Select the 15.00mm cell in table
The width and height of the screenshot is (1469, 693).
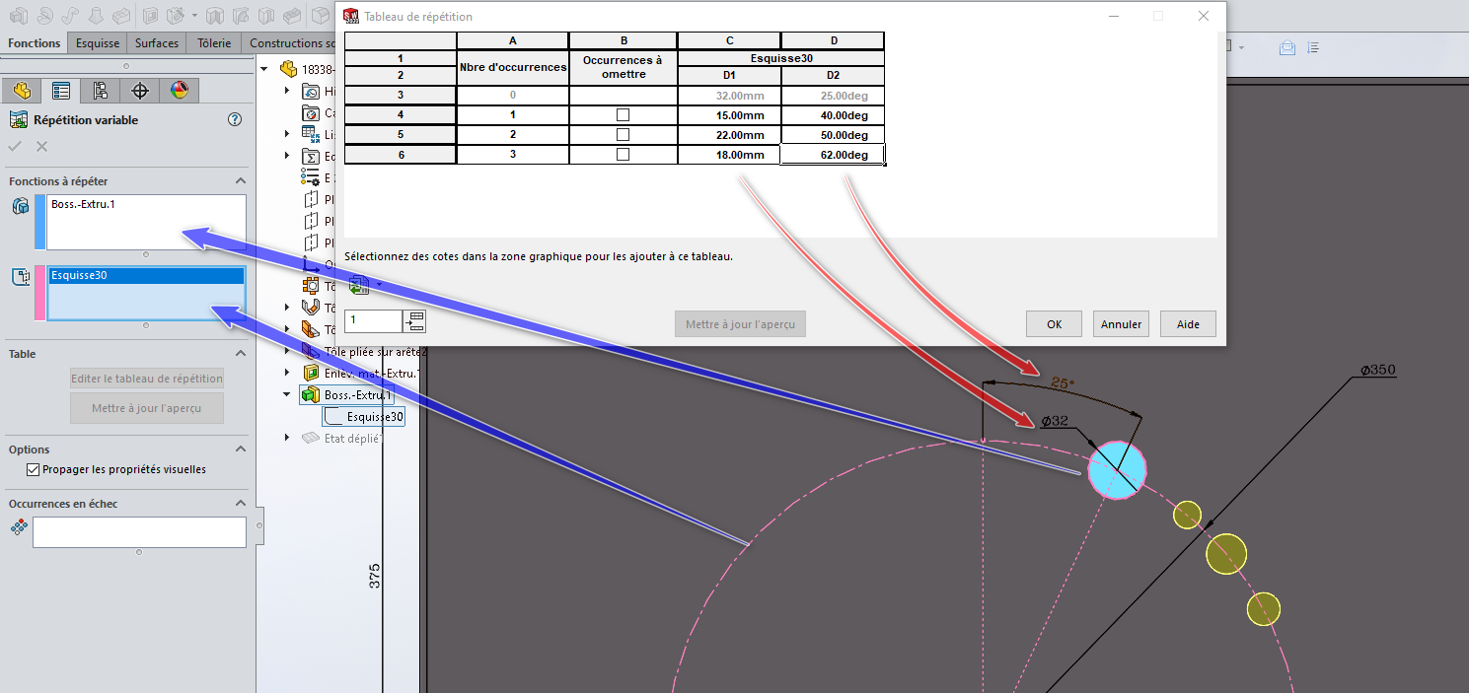729,115
